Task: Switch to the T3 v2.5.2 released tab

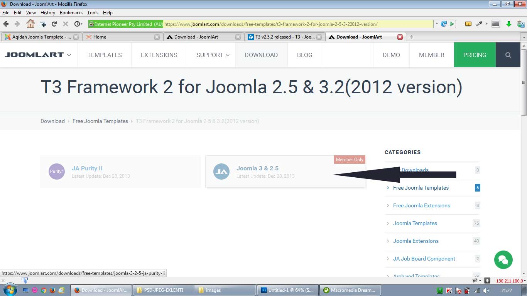Action: click(285, 37)
